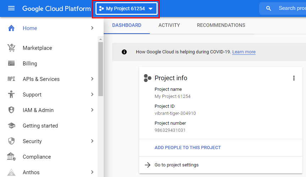This screenshot has height=177, width=306.
Task: Switch to the RECOMMENDATIONS tab
Action: [x=221, y=25]
